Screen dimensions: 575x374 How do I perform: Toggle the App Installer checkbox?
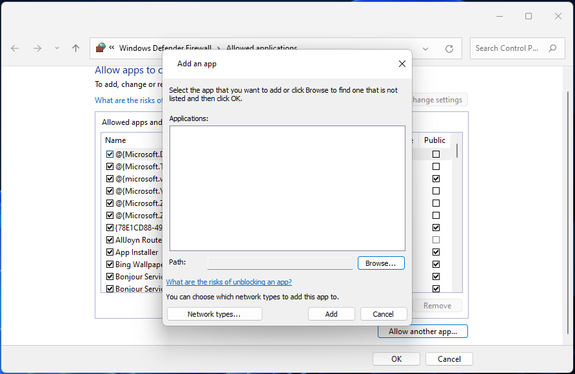point(110,252)
